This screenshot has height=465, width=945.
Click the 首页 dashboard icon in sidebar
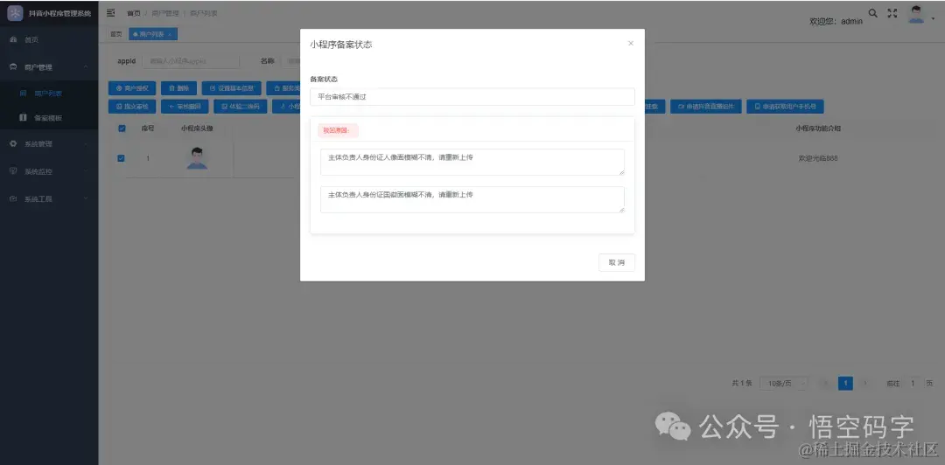pos(13,39)
